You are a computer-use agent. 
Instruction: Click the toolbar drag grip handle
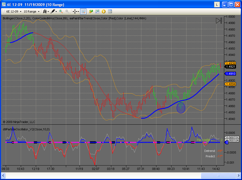pos(3,11)
